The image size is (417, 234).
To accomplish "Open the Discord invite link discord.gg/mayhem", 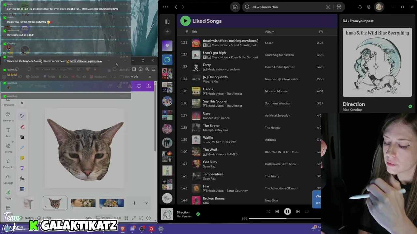I will tap(86, 61).
